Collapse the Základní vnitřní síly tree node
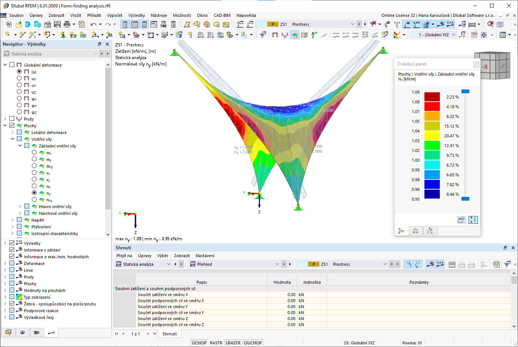This screenshot has width=518, height=347. pos(20,146)
